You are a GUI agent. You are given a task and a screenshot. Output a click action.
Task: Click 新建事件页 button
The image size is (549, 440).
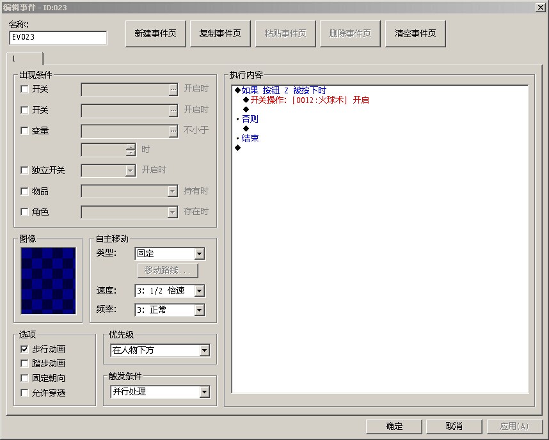coord(155,34)
